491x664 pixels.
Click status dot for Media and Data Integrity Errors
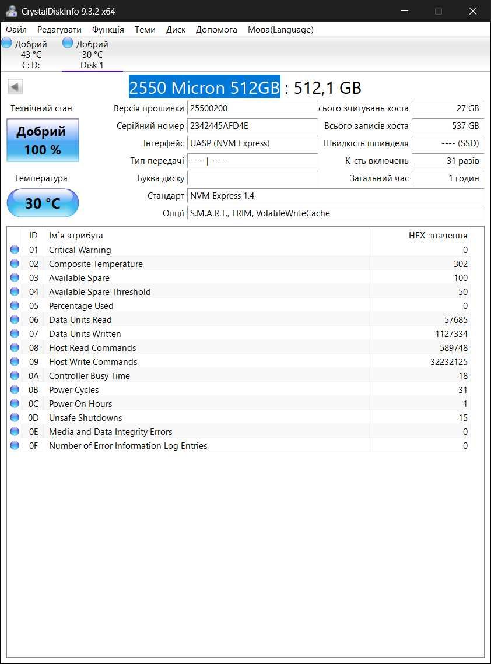coord(15,431)
